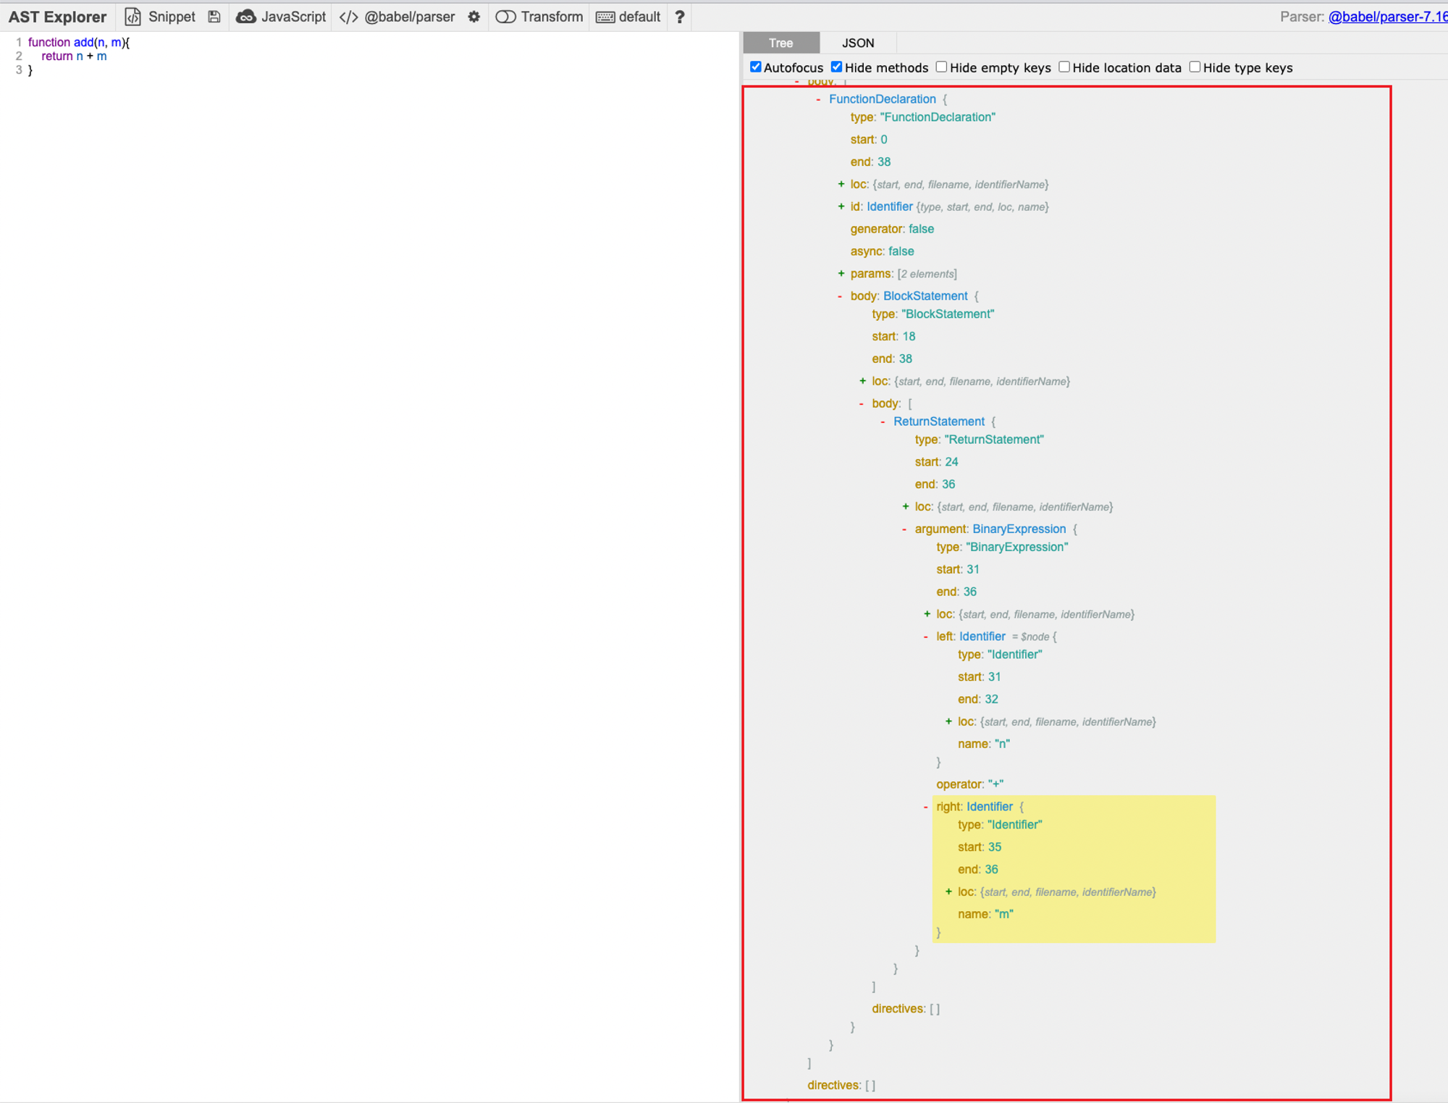Image resolution: width=1448 pixels, height=1103 pixels.
Task: Collapse the right: Identifier node
Action: (x=926, y=807)
